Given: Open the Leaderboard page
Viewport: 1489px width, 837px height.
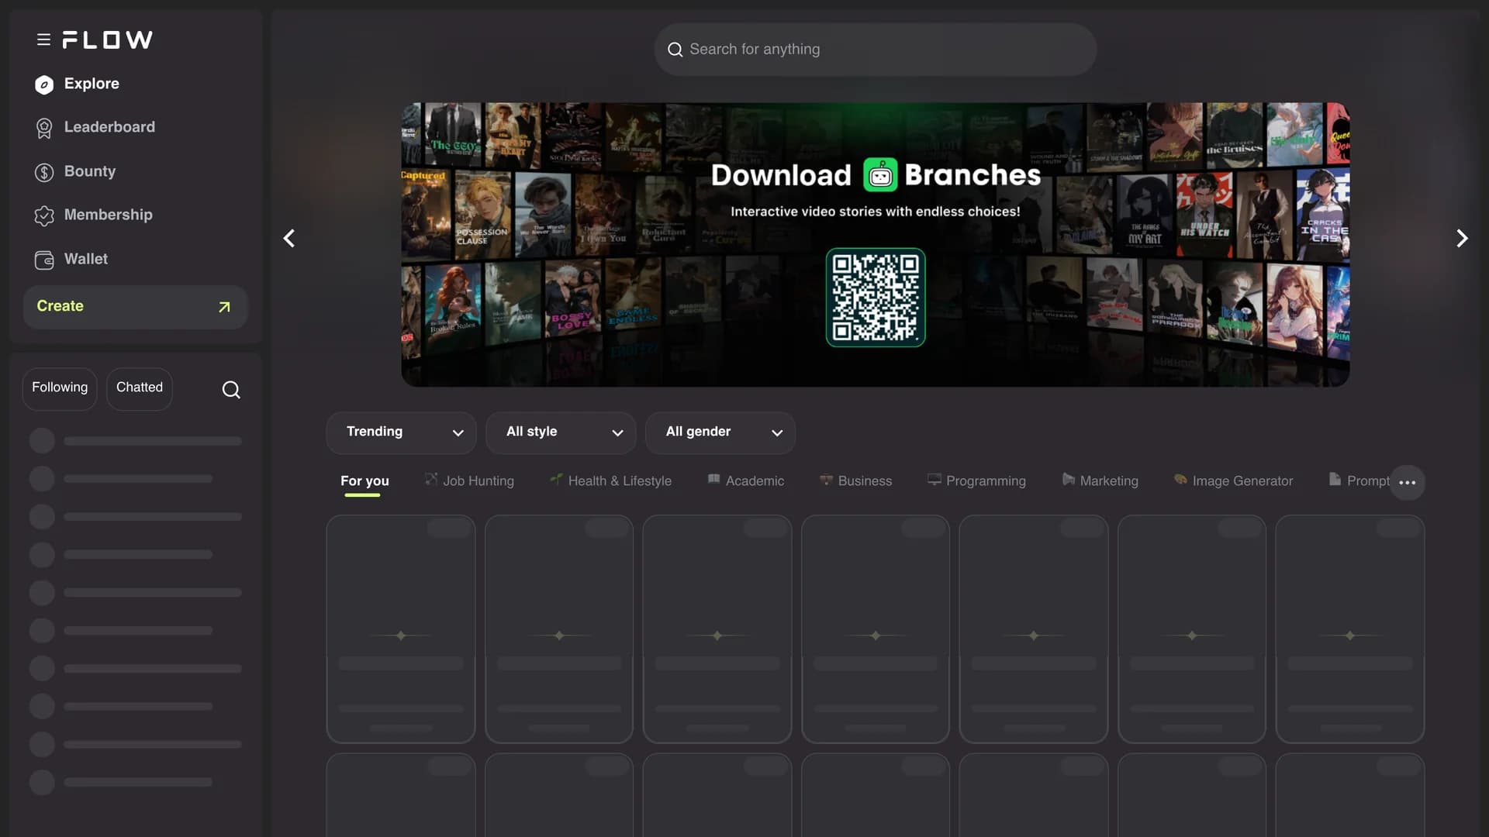Looking at the screenshot, I should coord(109,128).
